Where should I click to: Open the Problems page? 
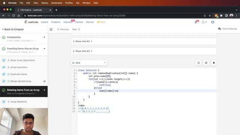[x=56, y=22]
